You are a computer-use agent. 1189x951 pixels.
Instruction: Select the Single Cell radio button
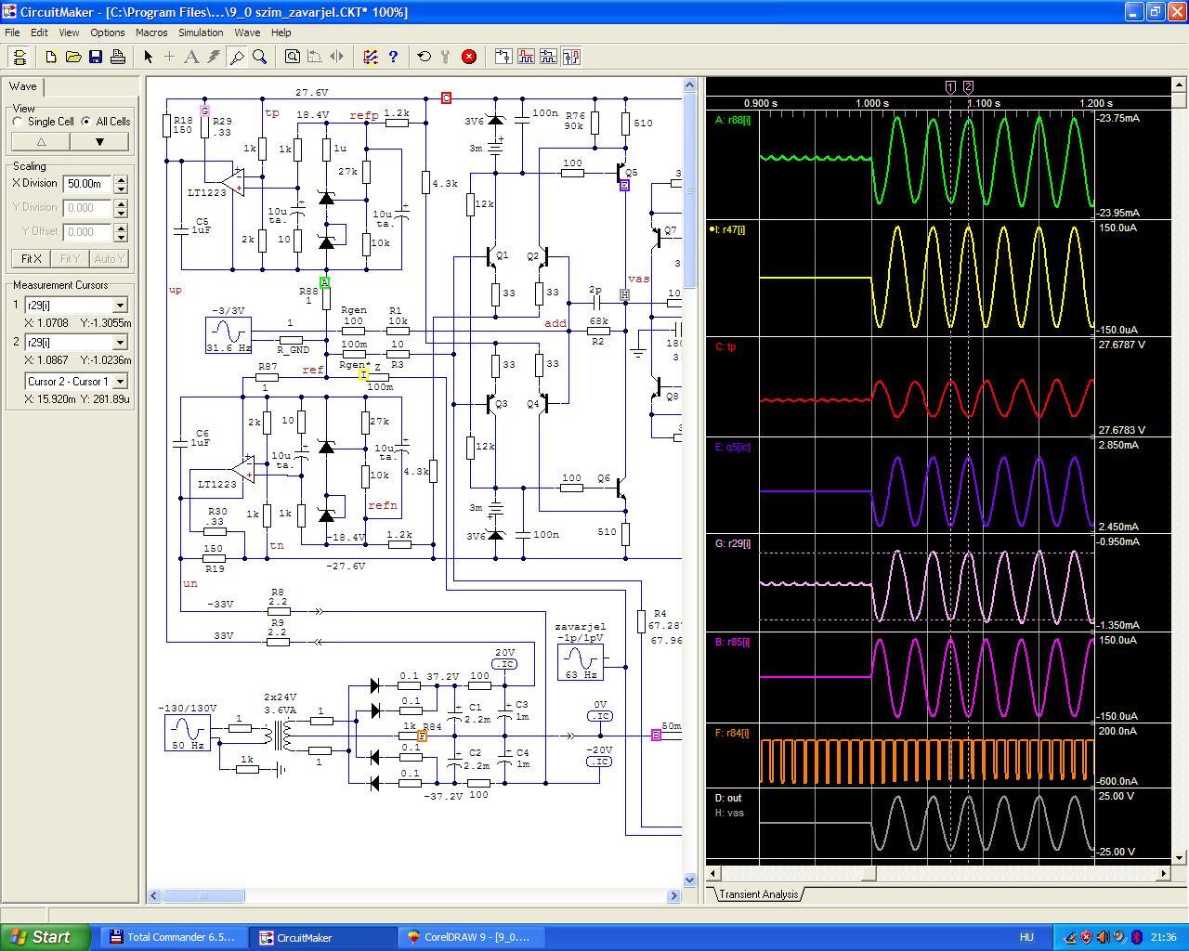click(x=19, y=122)
